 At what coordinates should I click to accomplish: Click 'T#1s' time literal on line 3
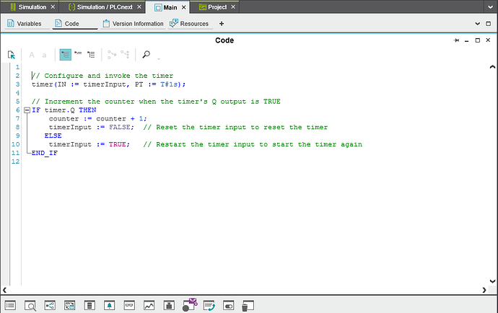tap(169, 84)
